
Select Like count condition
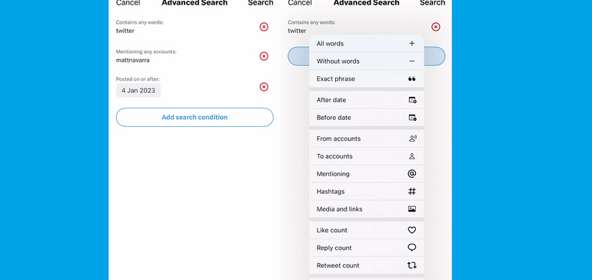coord(366,230)
